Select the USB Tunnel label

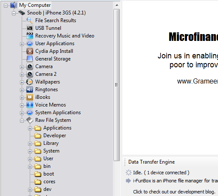click(x=48, y=28)
